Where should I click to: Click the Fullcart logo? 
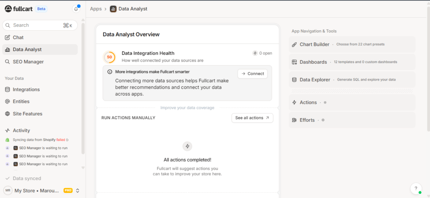pos(18,9)
